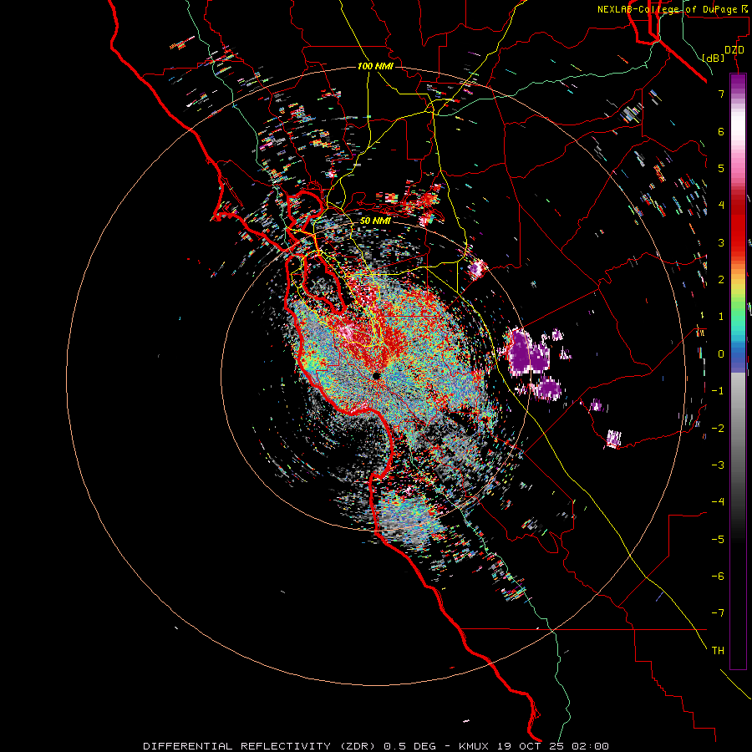Click the [dB] units label

pyautogui.click(x=713, y=58)
